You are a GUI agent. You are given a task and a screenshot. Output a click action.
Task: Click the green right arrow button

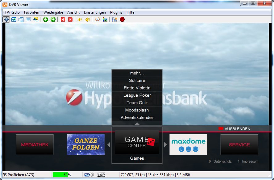(53, 19)
